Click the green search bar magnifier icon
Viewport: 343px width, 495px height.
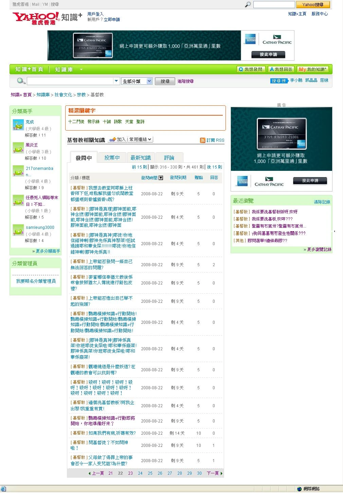point(21,81)
